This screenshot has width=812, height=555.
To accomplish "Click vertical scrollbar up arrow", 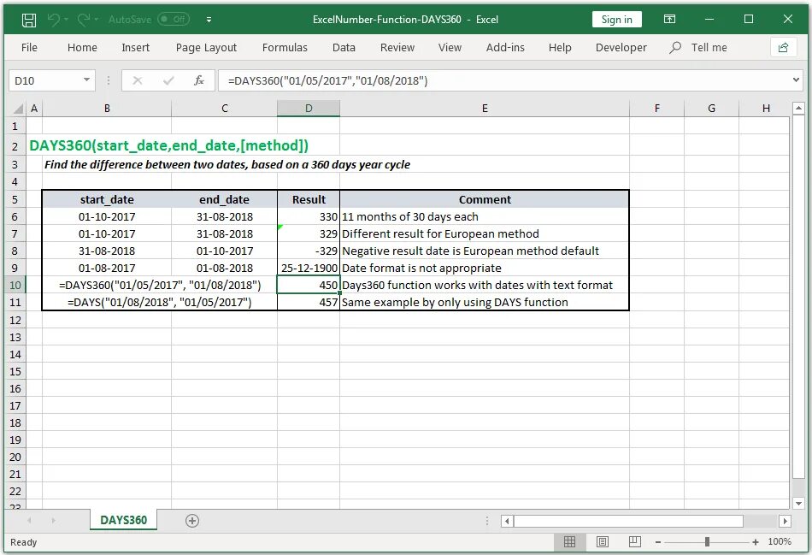I will click(x=798, y=109).
